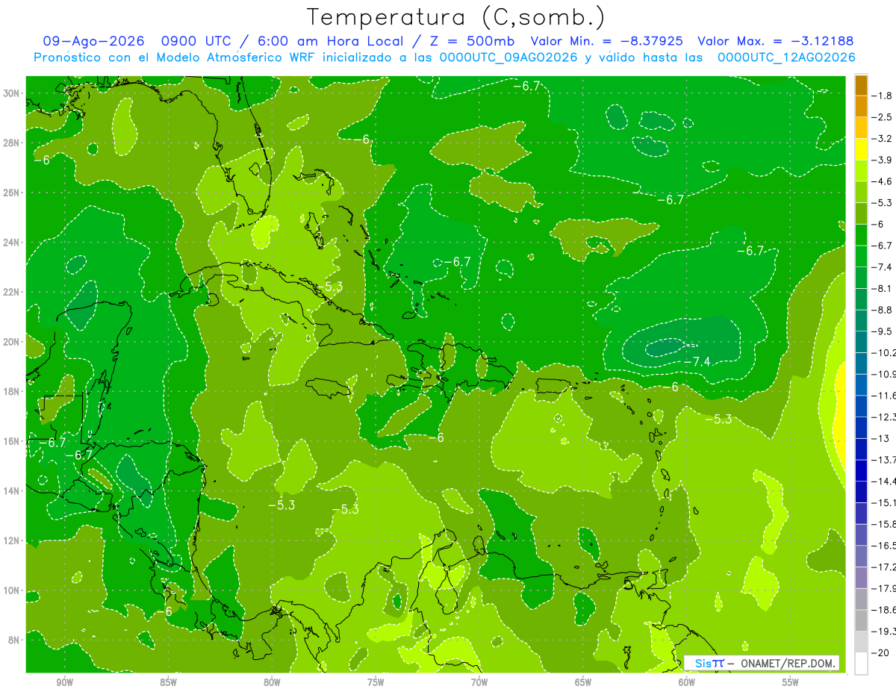Click the -13.7 color scale label

click(x=884, y=459)
